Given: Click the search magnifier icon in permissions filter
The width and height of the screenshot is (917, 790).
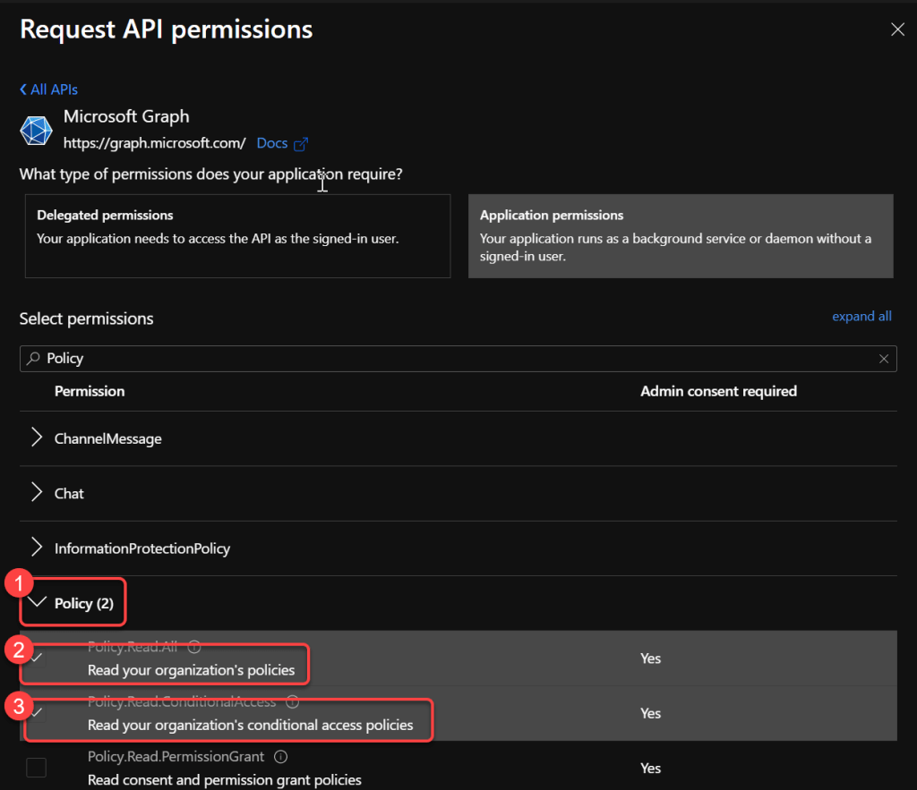Looking at the screenshot, I should [x=34, y=358].
